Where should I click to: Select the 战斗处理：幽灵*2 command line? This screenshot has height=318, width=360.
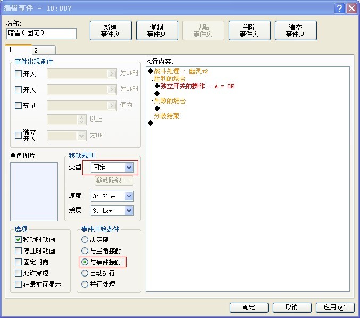(x=178, y=71)
